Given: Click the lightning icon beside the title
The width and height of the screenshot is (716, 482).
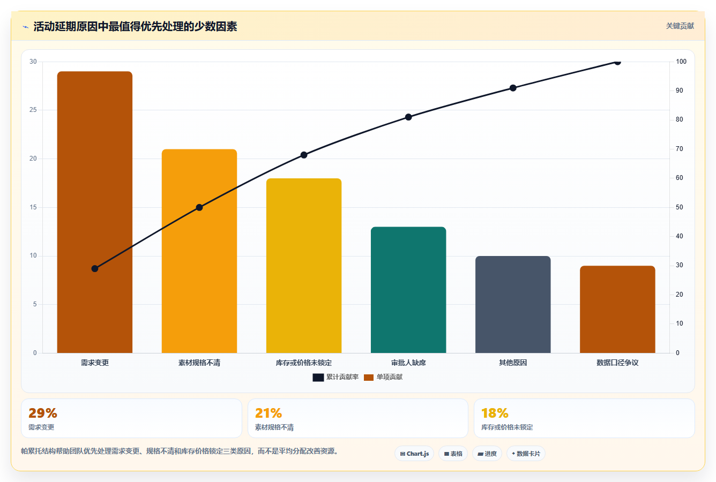Looking at the screenshot, I should (x=25, y=27).
